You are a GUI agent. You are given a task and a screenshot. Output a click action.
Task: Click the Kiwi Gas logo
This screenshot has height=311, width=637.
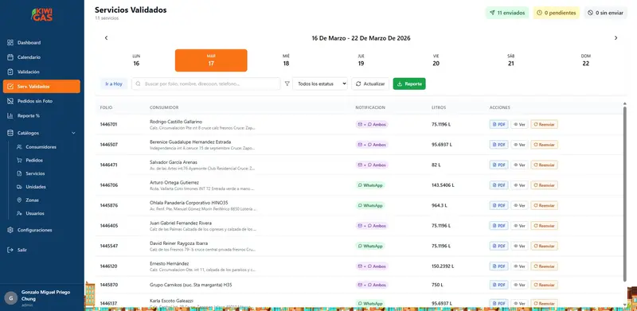(42, 14)
